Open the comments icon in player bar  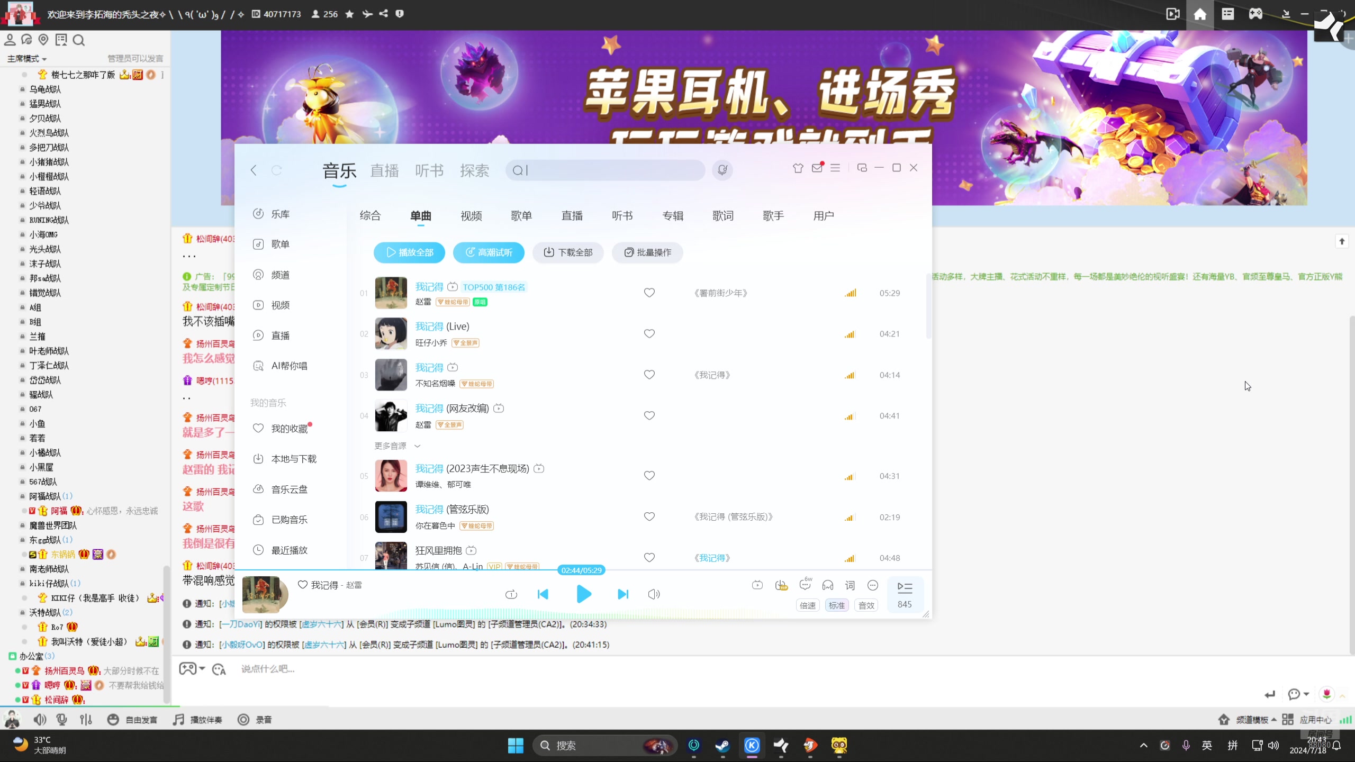tap(805, 584)
